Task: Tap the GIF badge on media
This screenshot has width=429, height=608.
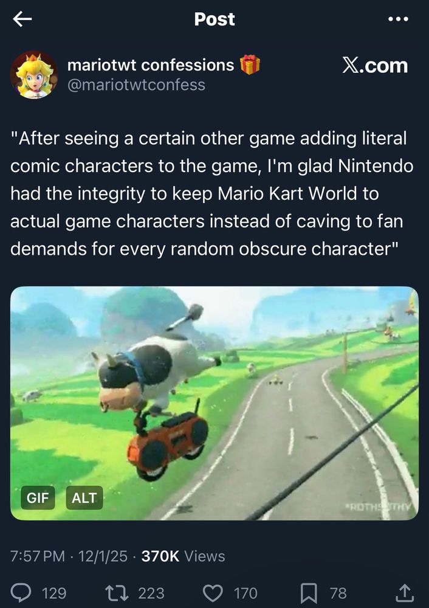Action: coord(38,497)
